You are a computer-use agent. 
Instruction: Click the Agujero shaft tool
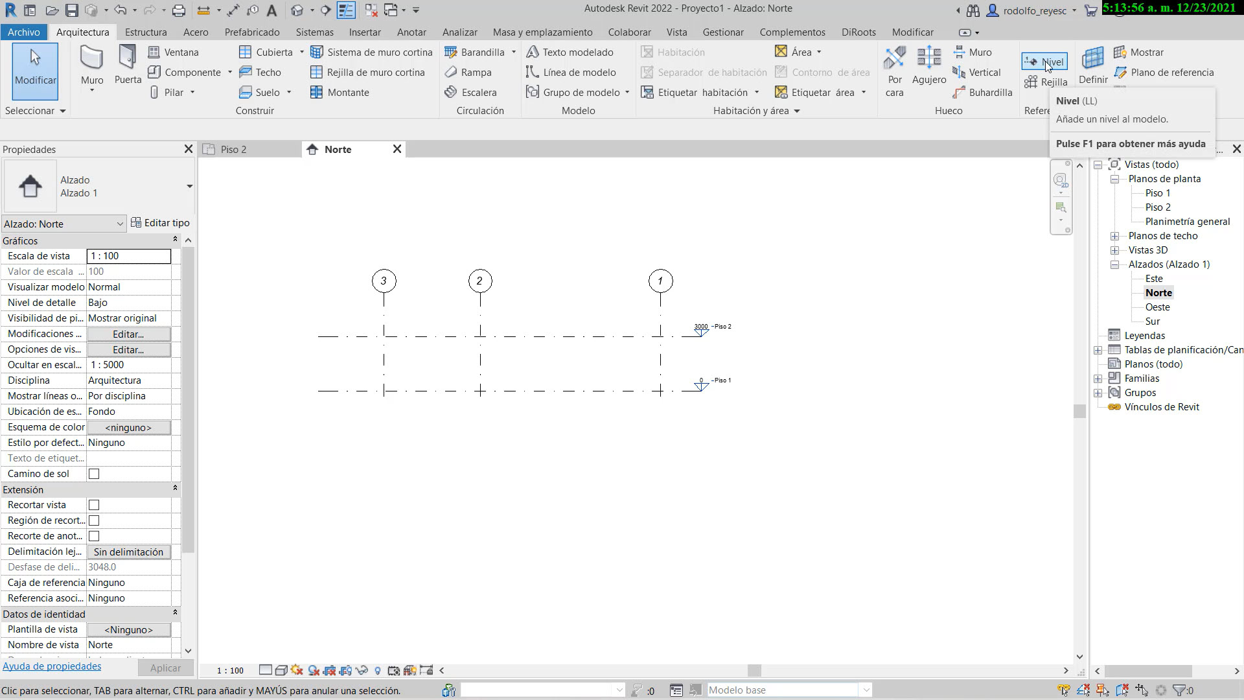[x=929, y=65]
